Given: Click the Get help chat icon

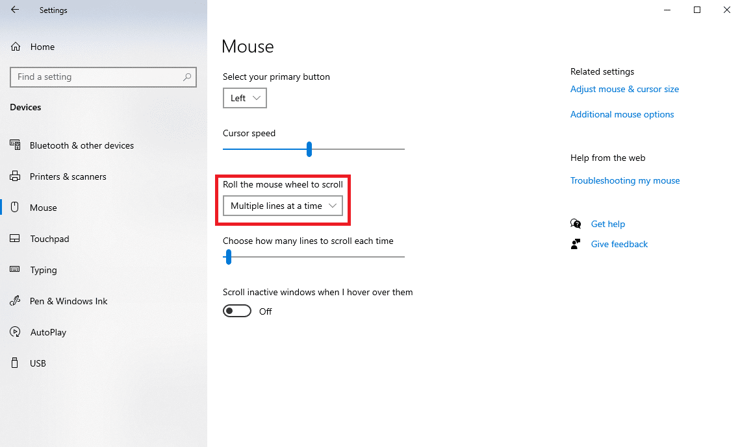Looking at the screenshot, I should coord(575,224).
